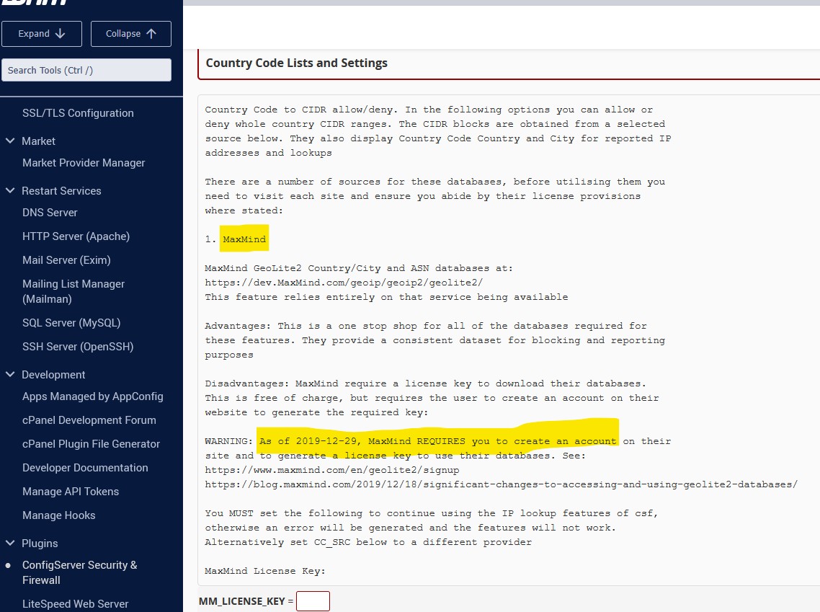The width and height of the screenshot is (820, 612).
Task: Collapse the Plugins section chevron
Action: (10, 543)
